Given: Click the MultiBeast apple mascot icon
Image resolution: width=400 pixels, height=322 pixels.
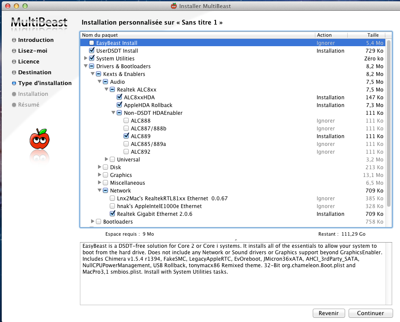Looking at the screenshot, I should point(39,139).
